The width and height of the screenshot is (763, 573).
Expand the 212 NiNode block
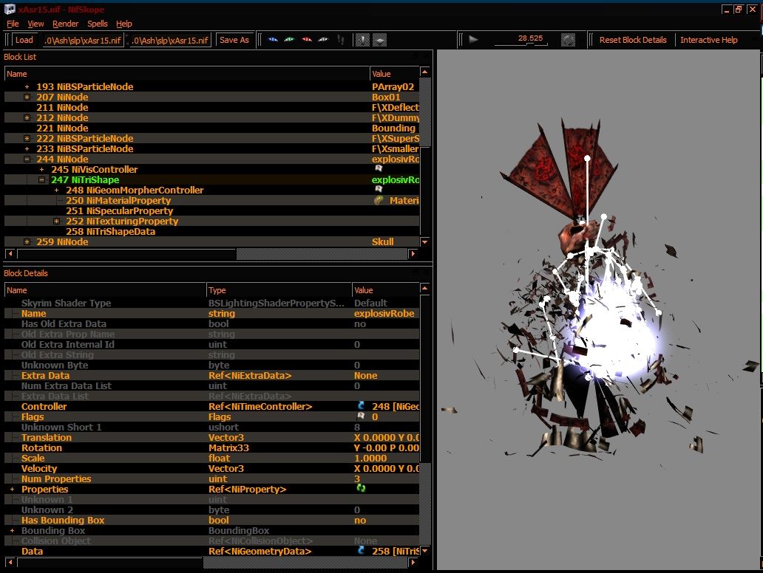click(x=27, y=118)
